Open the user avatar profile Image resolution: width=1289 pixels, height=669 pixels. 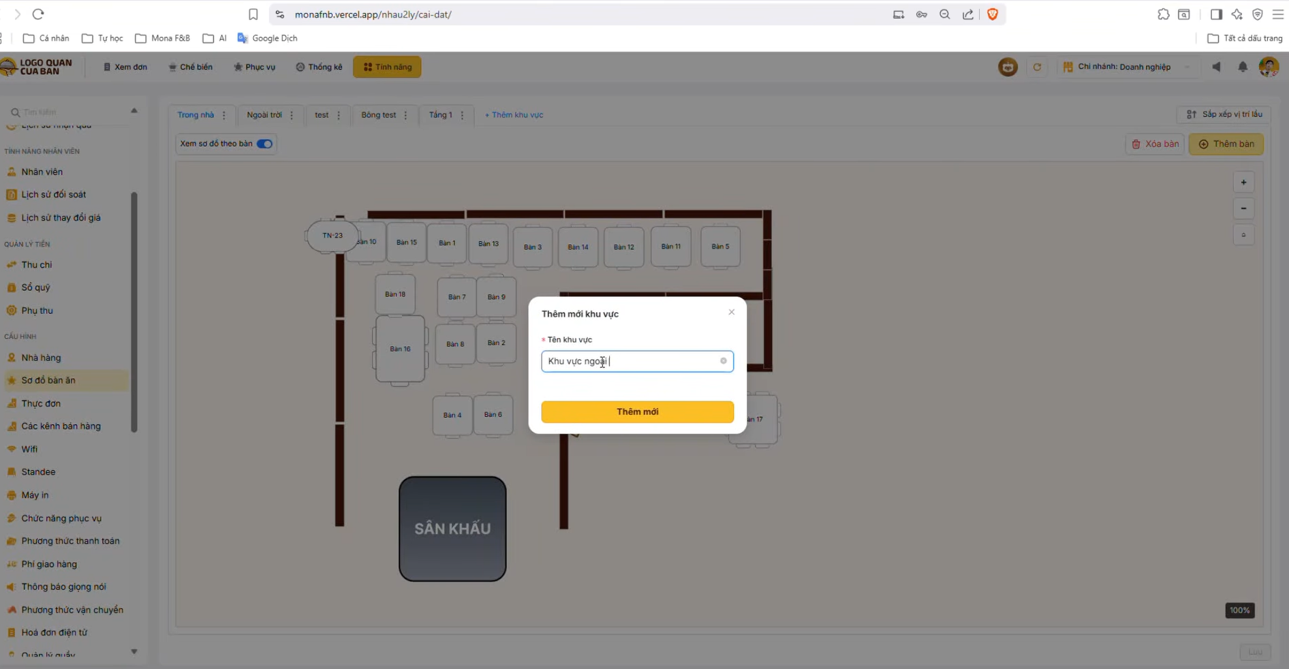pos(1268,67)
